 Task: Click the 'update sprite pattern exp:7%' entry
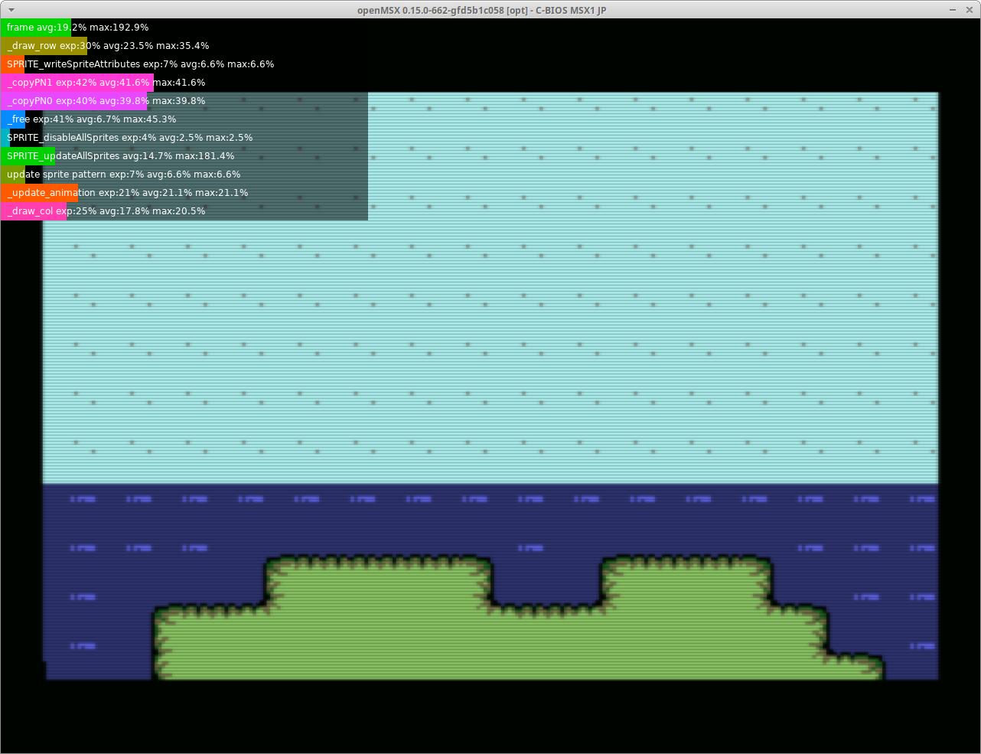[x=184, y=175]
